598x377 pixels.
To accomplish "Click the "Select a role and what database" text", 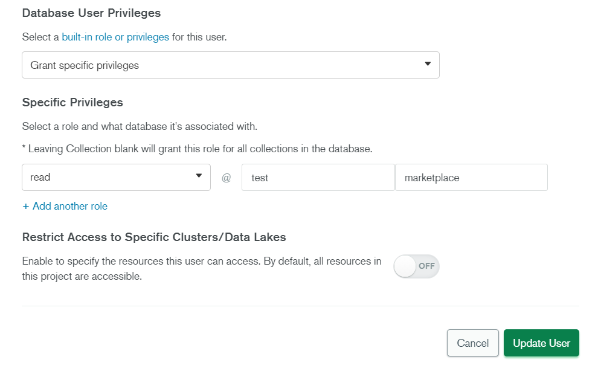I will (140, 127).
